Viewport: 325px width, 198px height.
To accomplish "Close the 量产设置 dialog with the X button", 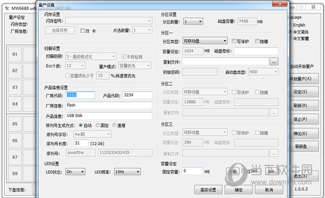I will coord(279,4).
